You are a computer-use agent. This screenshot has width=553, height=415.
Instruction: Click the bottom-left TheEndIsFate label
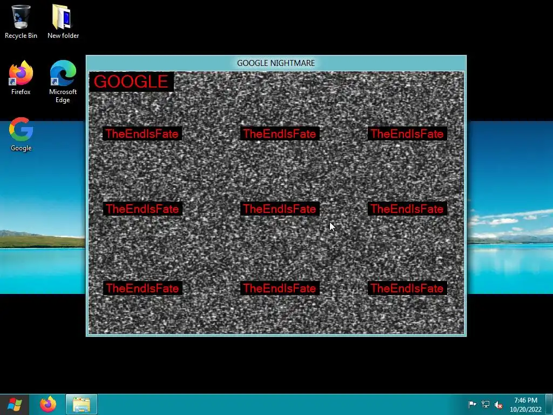tap(143, 288)
